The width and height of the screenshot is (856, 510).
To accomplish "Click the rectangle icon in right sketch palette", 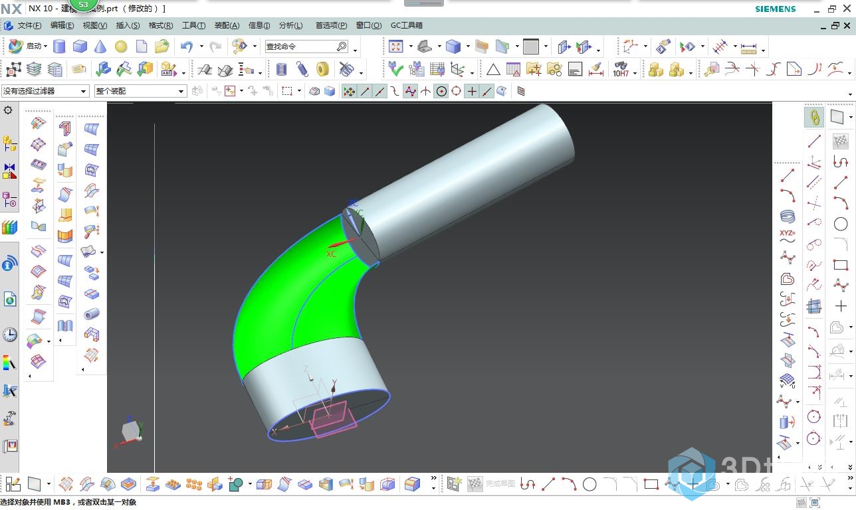I will [841, 265].
